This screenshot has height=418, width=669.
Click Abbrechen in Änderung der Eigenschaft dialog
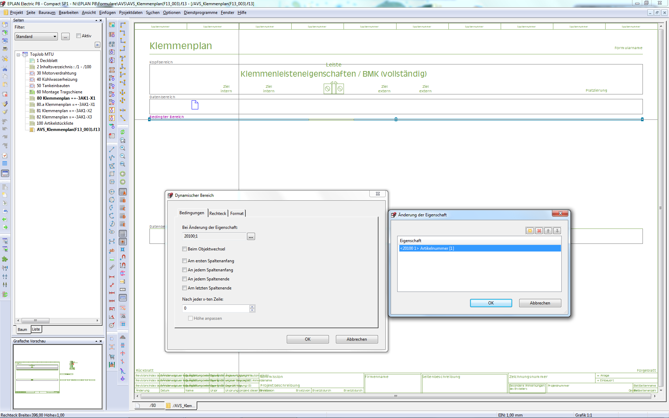540,303
